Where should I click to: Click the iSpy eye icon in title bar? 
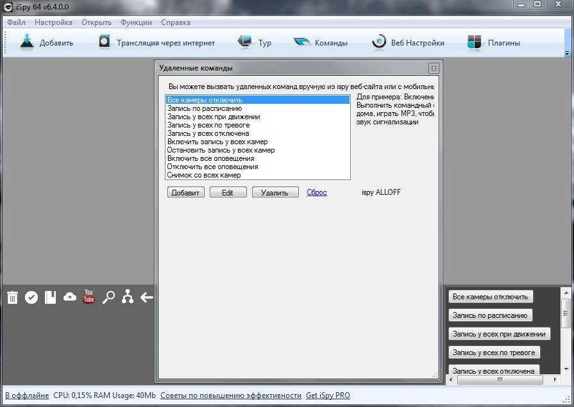click(8, 6)
